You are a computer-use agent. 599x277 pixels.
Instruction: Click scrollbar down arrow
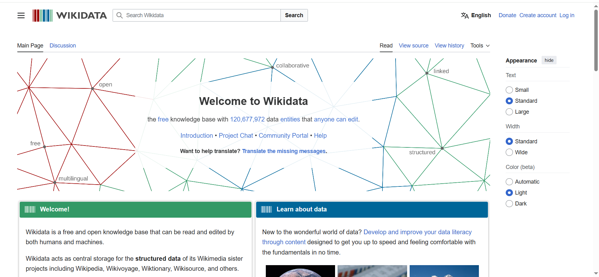(596, 274)
